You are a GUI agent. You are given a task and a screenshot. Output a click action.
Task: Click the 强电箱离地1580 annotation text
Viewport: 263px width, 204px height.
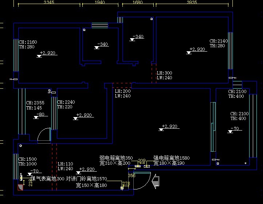[171, 158]
